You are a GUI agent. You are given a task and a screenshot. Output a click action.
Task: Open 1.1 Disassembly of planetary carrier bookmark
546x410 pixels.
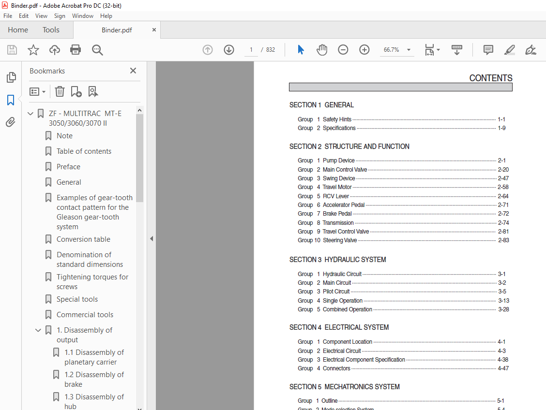click(94, 357)
